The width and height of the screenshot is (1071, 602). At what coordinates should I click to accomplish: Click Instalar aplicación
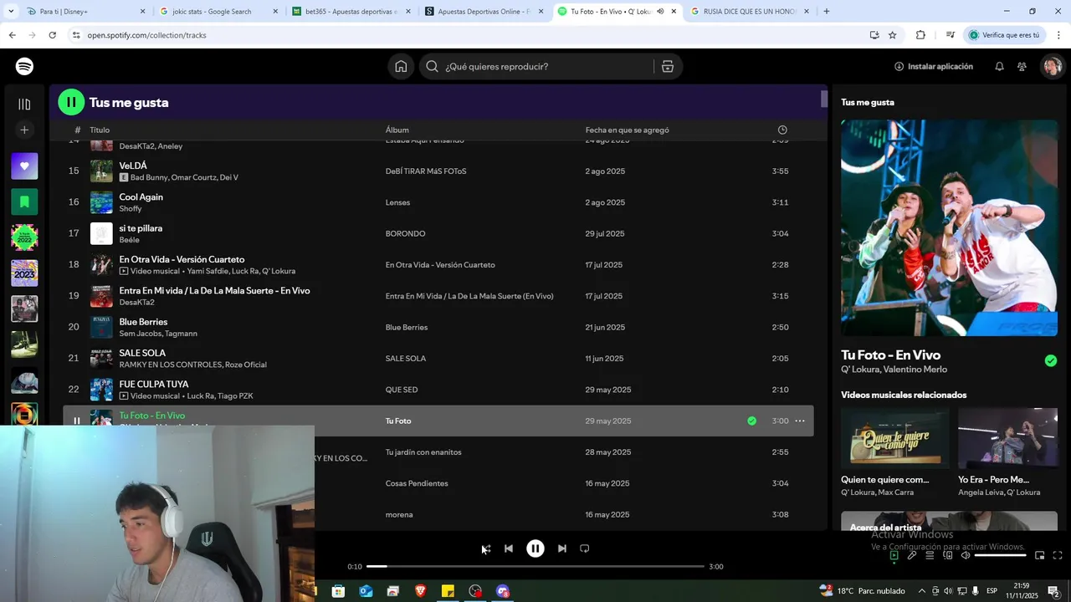(934, 66)
